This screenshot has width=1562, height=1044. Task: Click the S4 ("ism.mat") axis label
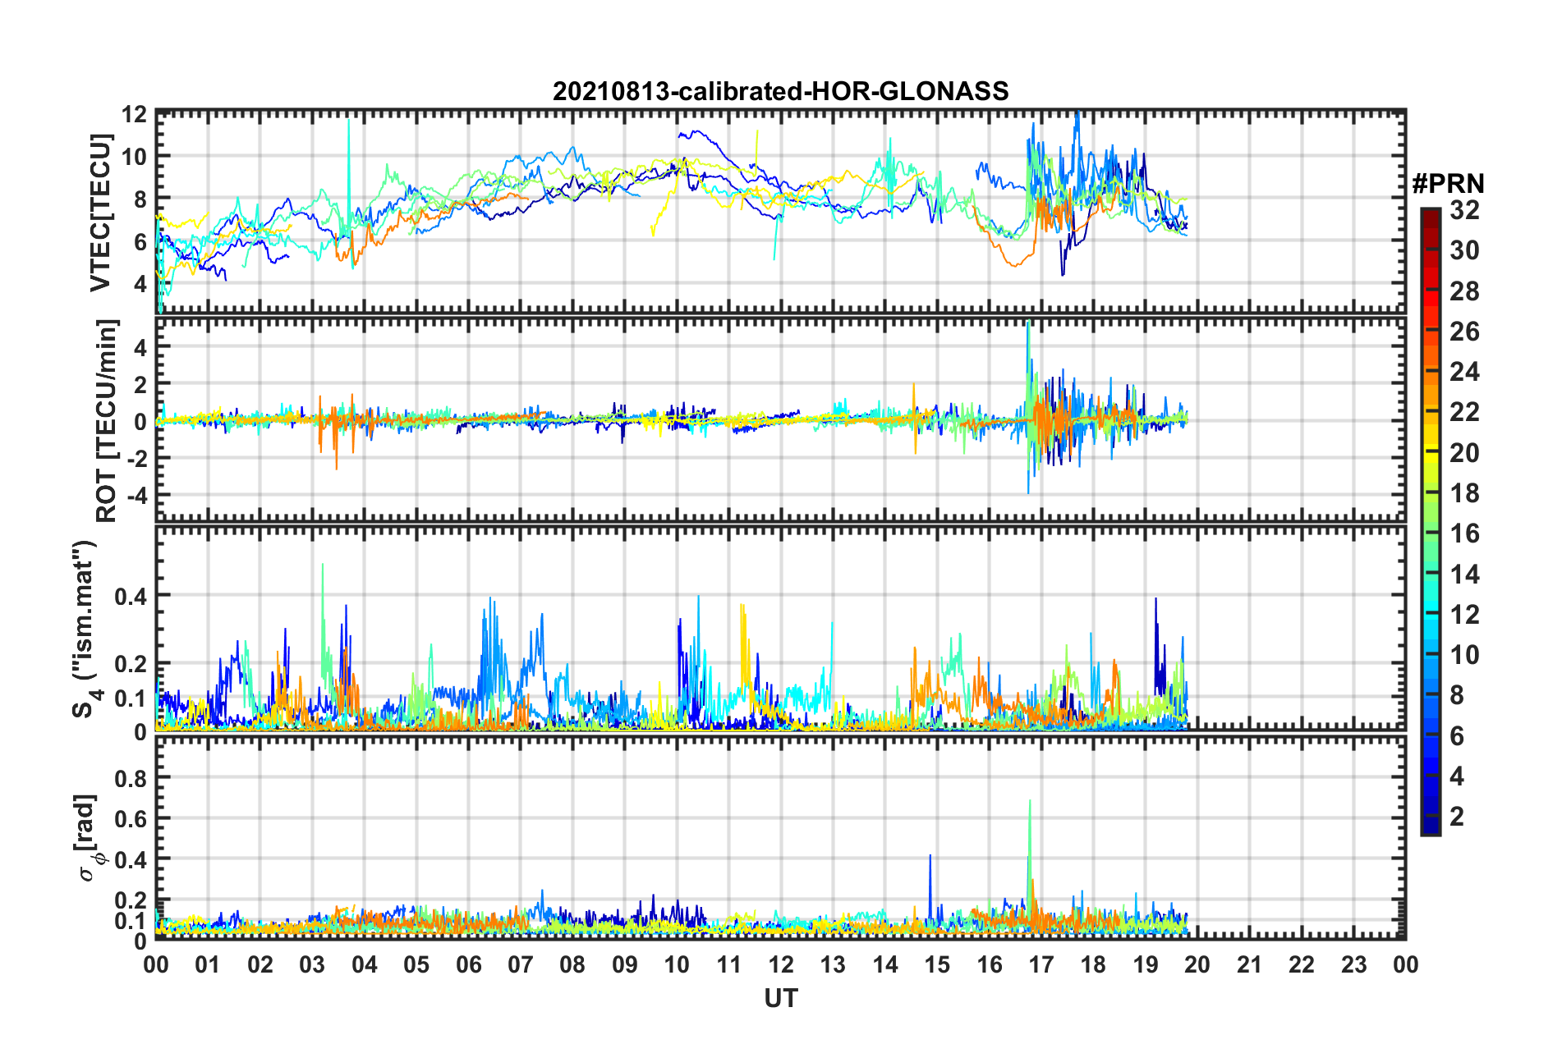click(85, 630)
